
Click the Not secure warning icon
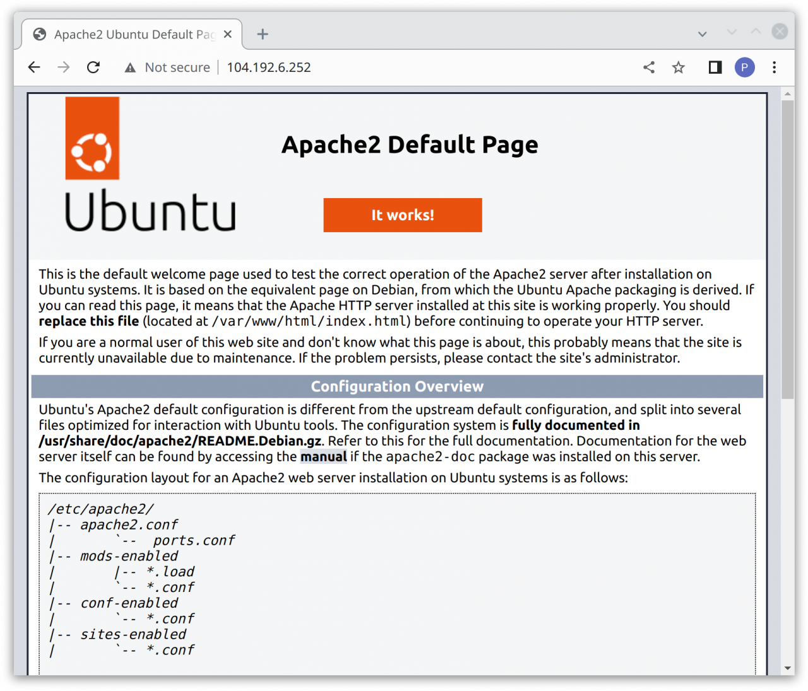point(130,67)
